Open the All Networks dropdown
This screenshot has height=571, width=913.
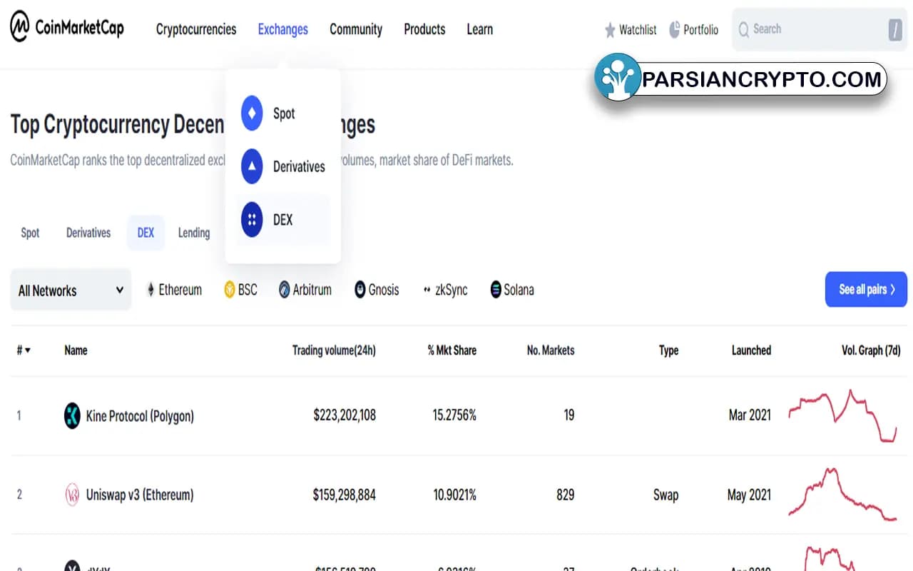pos(71,290)
